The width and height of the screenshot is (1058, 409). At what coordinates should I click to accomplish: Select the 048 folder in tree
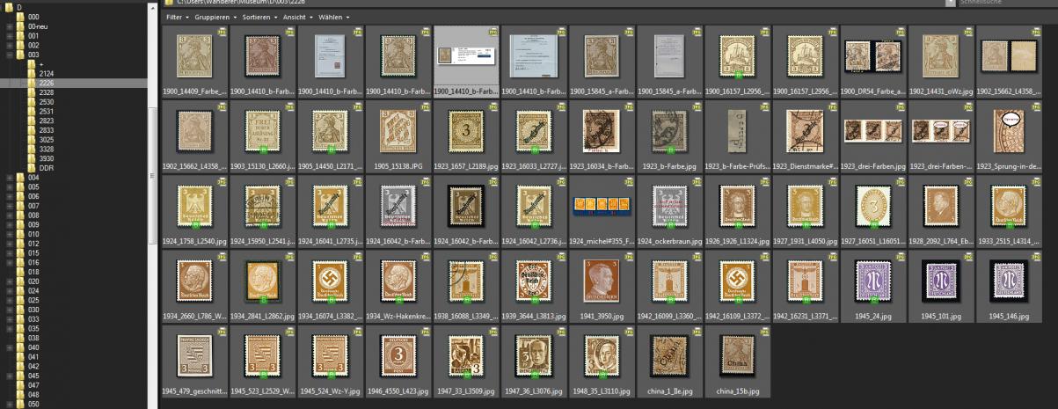tap(26, 394)
